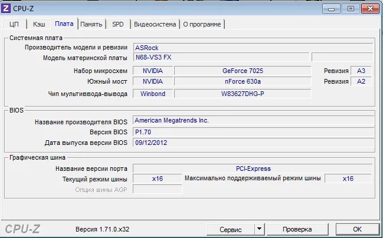This screenshot has height=238, width=383.
Task: Open the Кэш tab
Action: coord(39,24)
